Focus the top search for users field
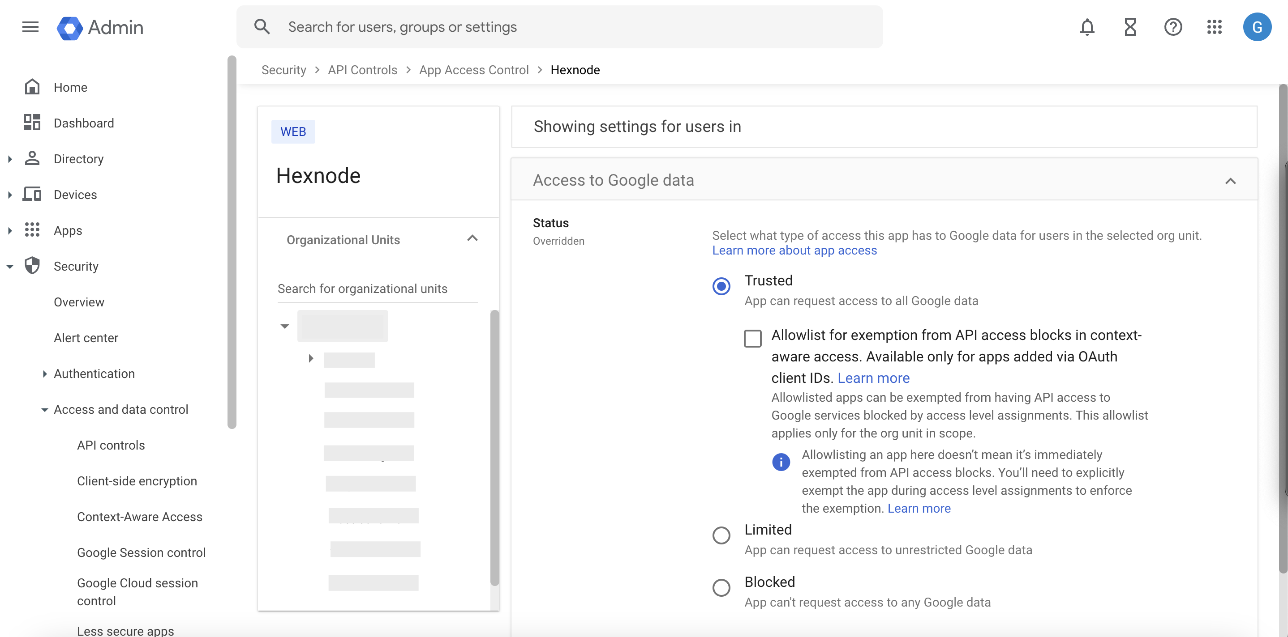This screenshot has width=1288, height=637. click(x=559, y=27)
